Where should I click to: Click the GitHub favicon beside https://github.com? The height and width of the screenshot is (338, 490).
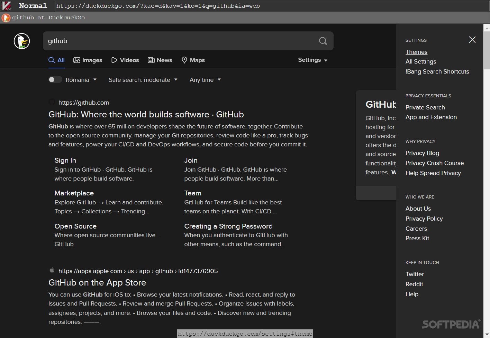52,102
